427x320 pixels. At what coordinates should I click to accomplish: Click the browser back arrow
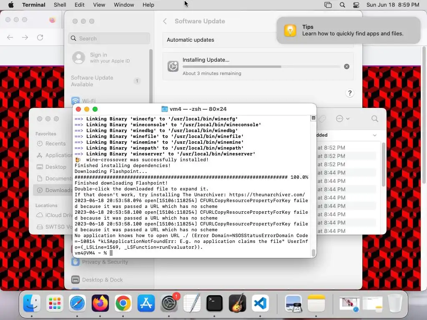pyautogui.click(x=10, y=37)
